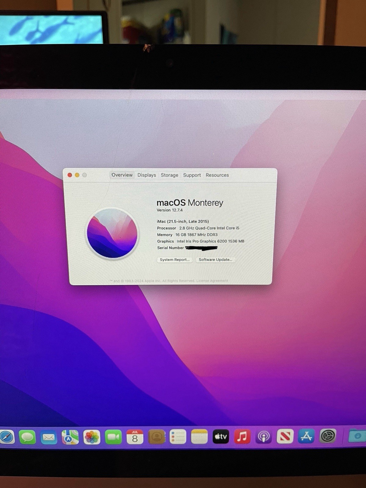The height and width of the screenshot is (488, 366).
Task: Open the Contacts app
Action: click(x=156, y=437)
